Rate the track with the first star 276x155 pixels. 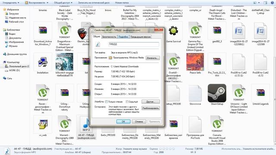click(161, 149)
